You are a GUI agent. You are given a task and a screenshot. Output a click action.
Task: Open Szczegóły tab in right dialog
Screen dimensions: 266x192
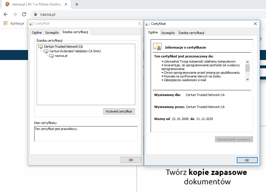pos(168,33)
